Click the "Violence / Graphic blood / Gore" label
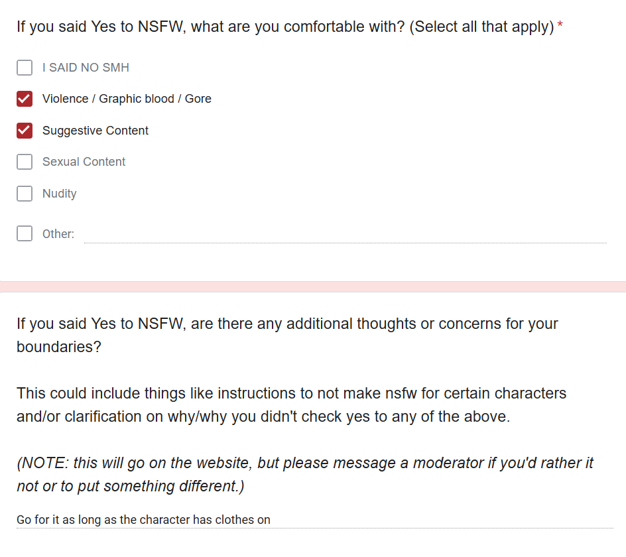Image resolution: width=626 pixels, height=557 pixels. click(127, 99)
